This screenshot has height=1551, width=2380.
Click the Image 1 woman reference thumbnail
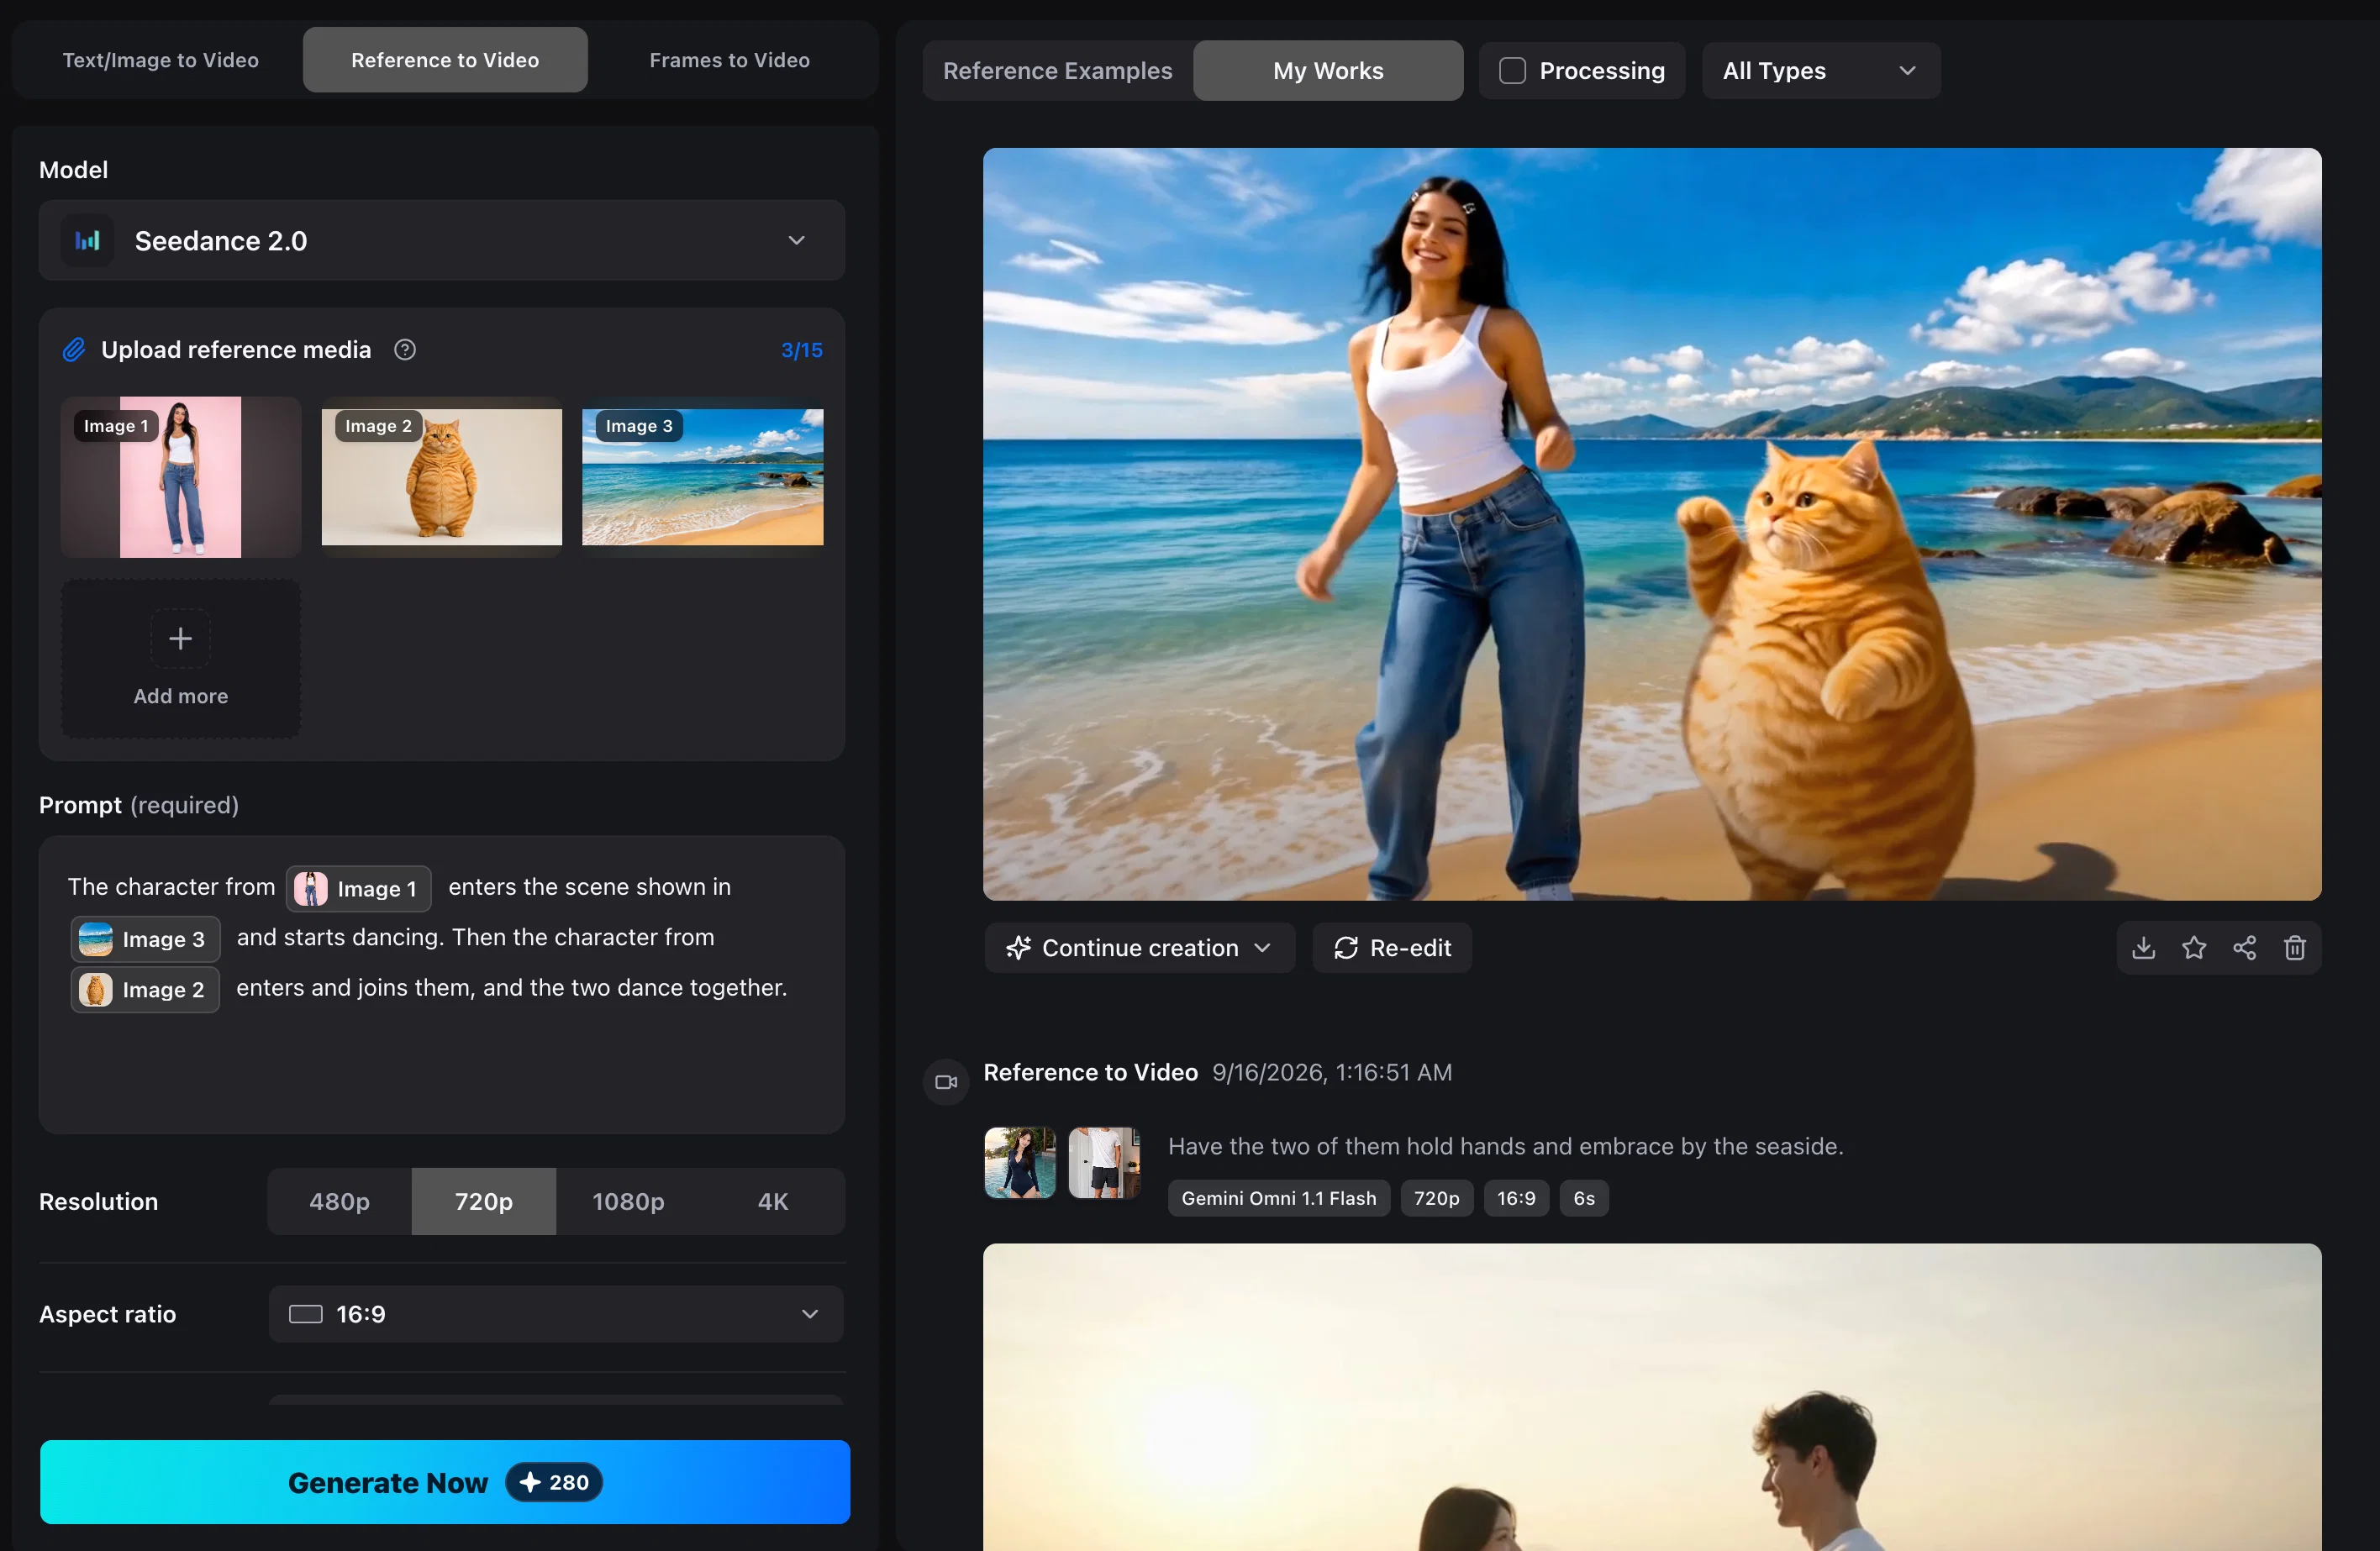180,477
